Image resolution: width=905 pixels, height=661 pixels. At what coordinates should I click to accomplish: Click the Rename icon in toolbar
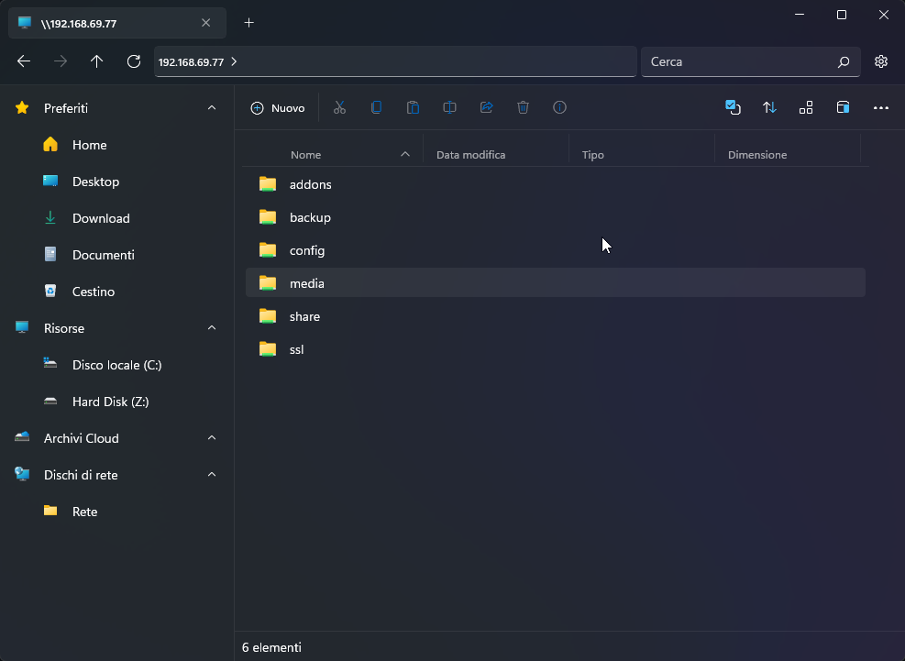[449, 107]
